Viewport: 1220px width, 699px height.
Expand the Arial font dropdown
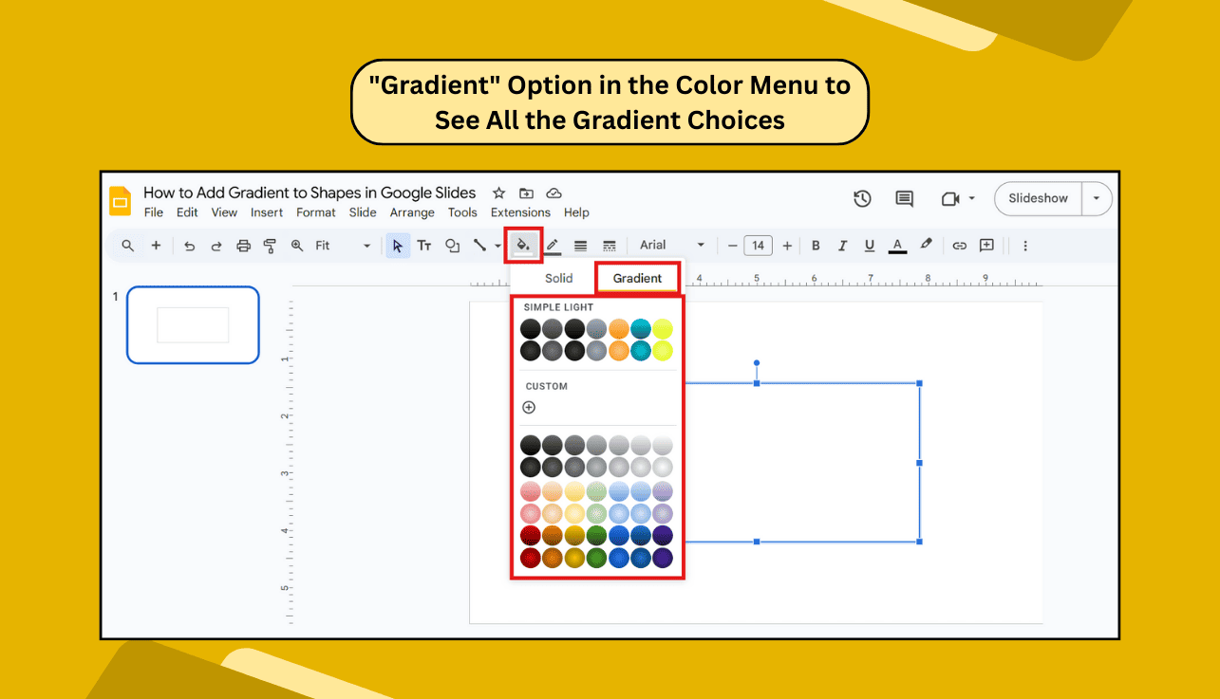click(x=700, y=245)
